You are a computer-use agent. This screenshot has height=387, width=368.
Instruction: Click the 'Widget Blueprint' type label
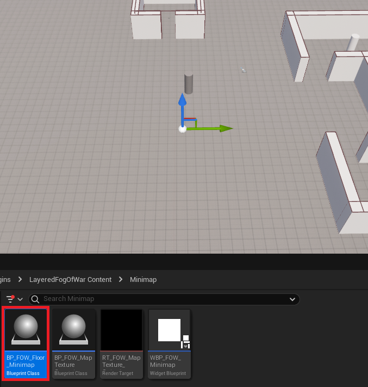coord(168,373)
